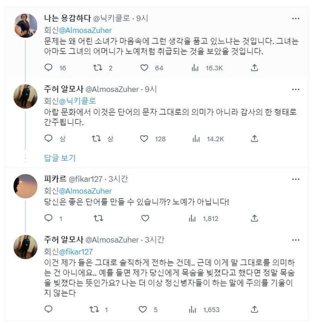Like 피카르's tweet
This screenshot has width=320, height=323.
[x=145, y=218]
